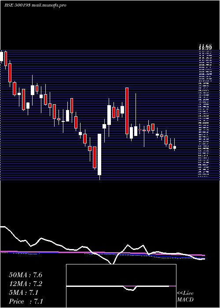This screenshot has height=308, width=220.
Task: Click the last white candlestick on the right
Action: (x=174, y=147)
